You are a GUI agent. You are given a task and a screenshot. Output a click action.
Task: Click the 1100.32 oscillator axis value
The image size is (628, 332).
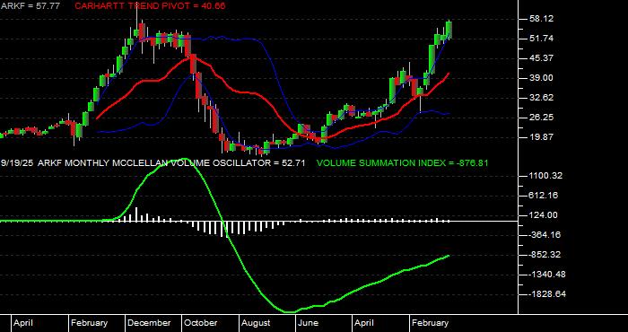(x=545, y=176)
